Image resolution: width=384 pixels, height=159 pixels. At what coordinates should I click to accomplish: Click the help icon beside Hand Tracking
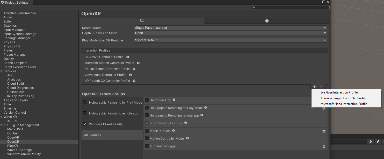[174, 100]
